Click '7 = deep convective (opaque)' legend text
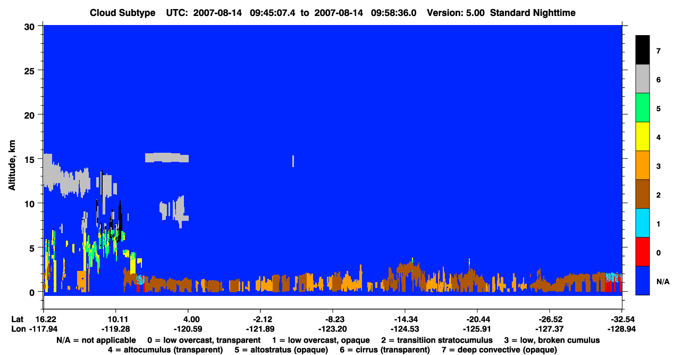This screenshot has height=355, width=691. pyautogui.click(x=499, y=350)
